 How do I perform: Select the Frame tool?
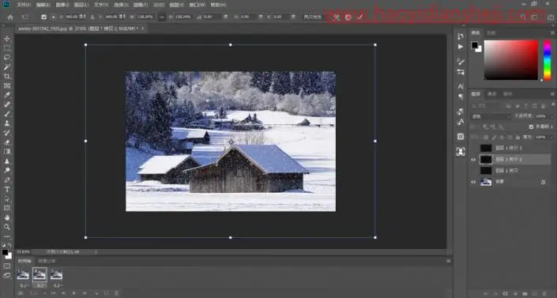(7, 85)
